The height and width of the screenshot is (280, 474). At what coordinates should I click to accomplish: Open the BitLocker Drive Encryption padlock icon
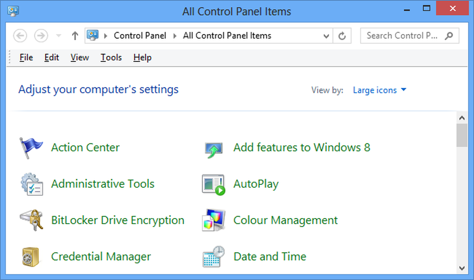[x=32, y=220]
